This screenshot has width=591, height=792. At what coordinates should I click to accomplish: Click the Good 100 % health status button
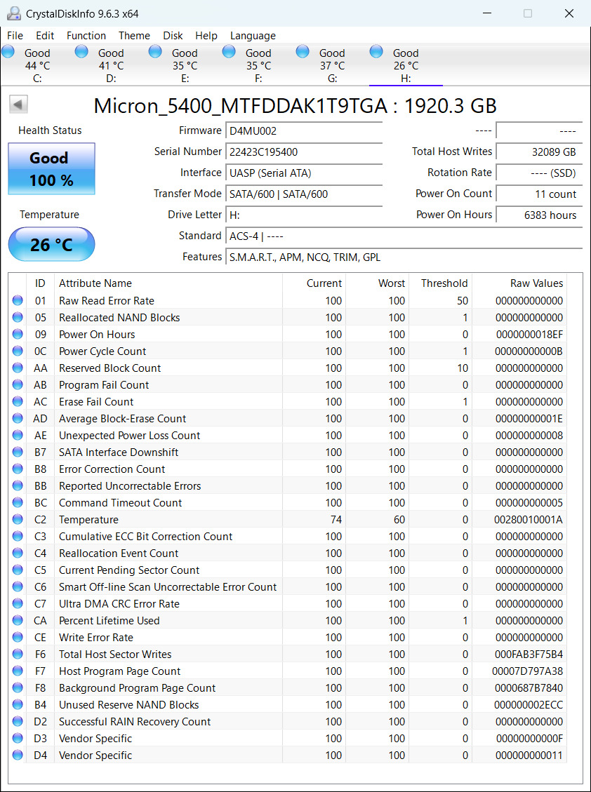coord(51,168)
